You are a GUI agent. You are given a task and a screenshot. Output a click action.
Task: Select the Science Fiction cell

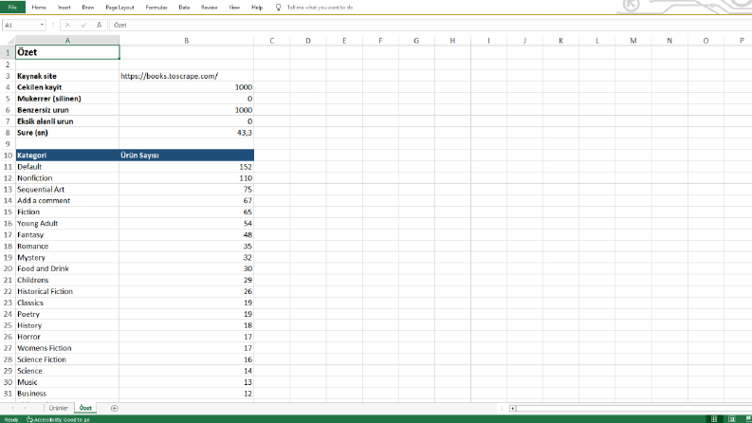(67, 359)
